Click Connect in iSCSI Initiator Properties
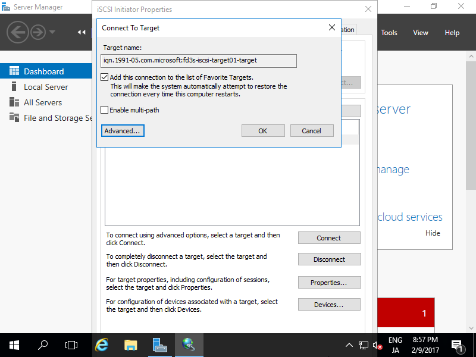 tap(329, 238)
